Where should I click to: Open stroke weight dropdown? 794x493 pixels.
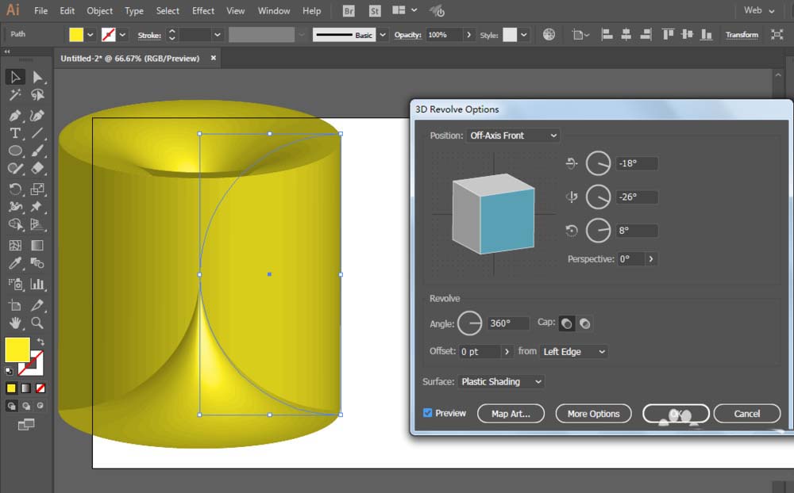(x=218, y=35)
